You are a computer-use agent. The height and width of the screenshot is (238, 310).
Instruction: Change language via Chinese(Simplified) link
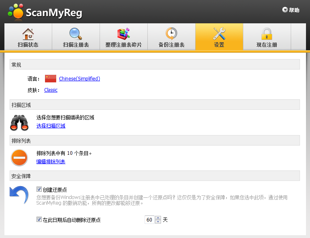tap(80, 79)
